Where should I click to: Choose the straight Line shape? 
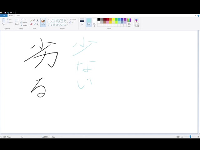49,20
